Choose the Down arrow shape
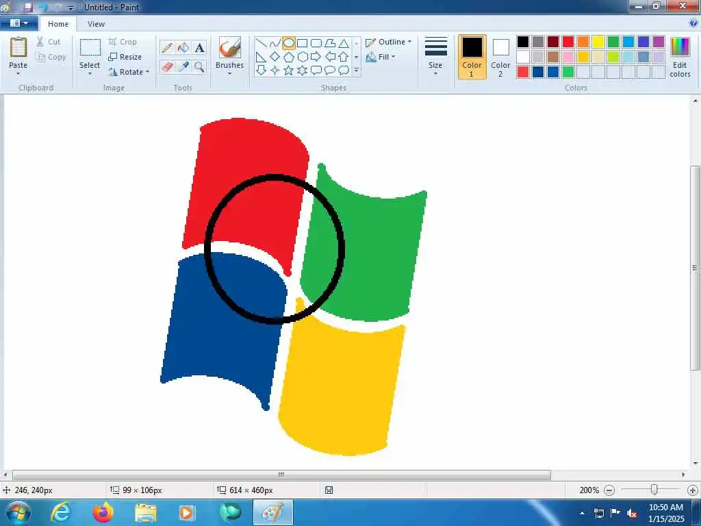Screen dimensions: 701x526 262,71
